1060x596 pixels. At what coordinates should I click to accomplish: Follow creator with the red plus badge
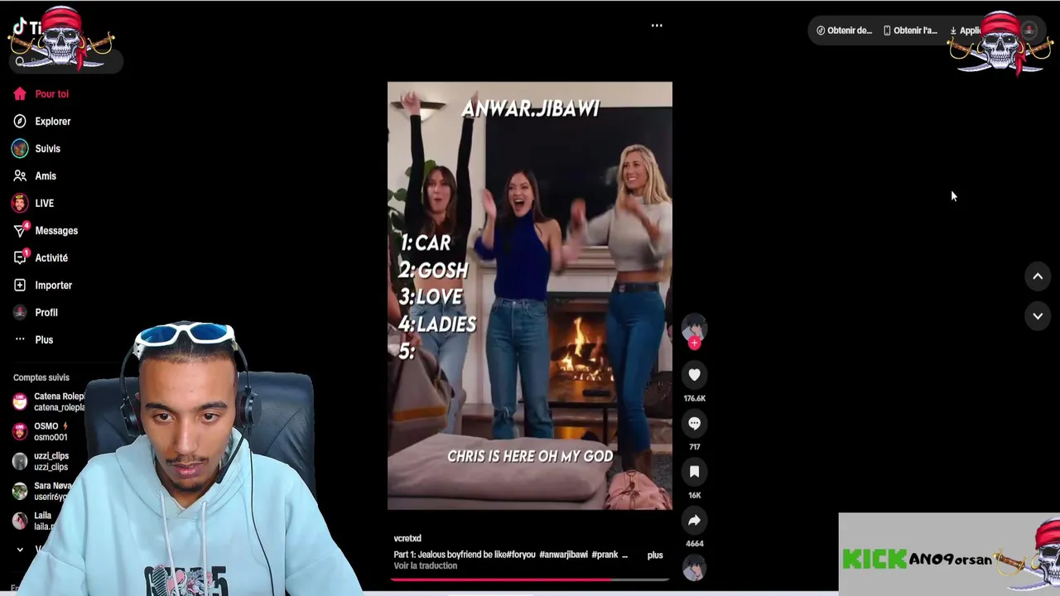[694, 343]
